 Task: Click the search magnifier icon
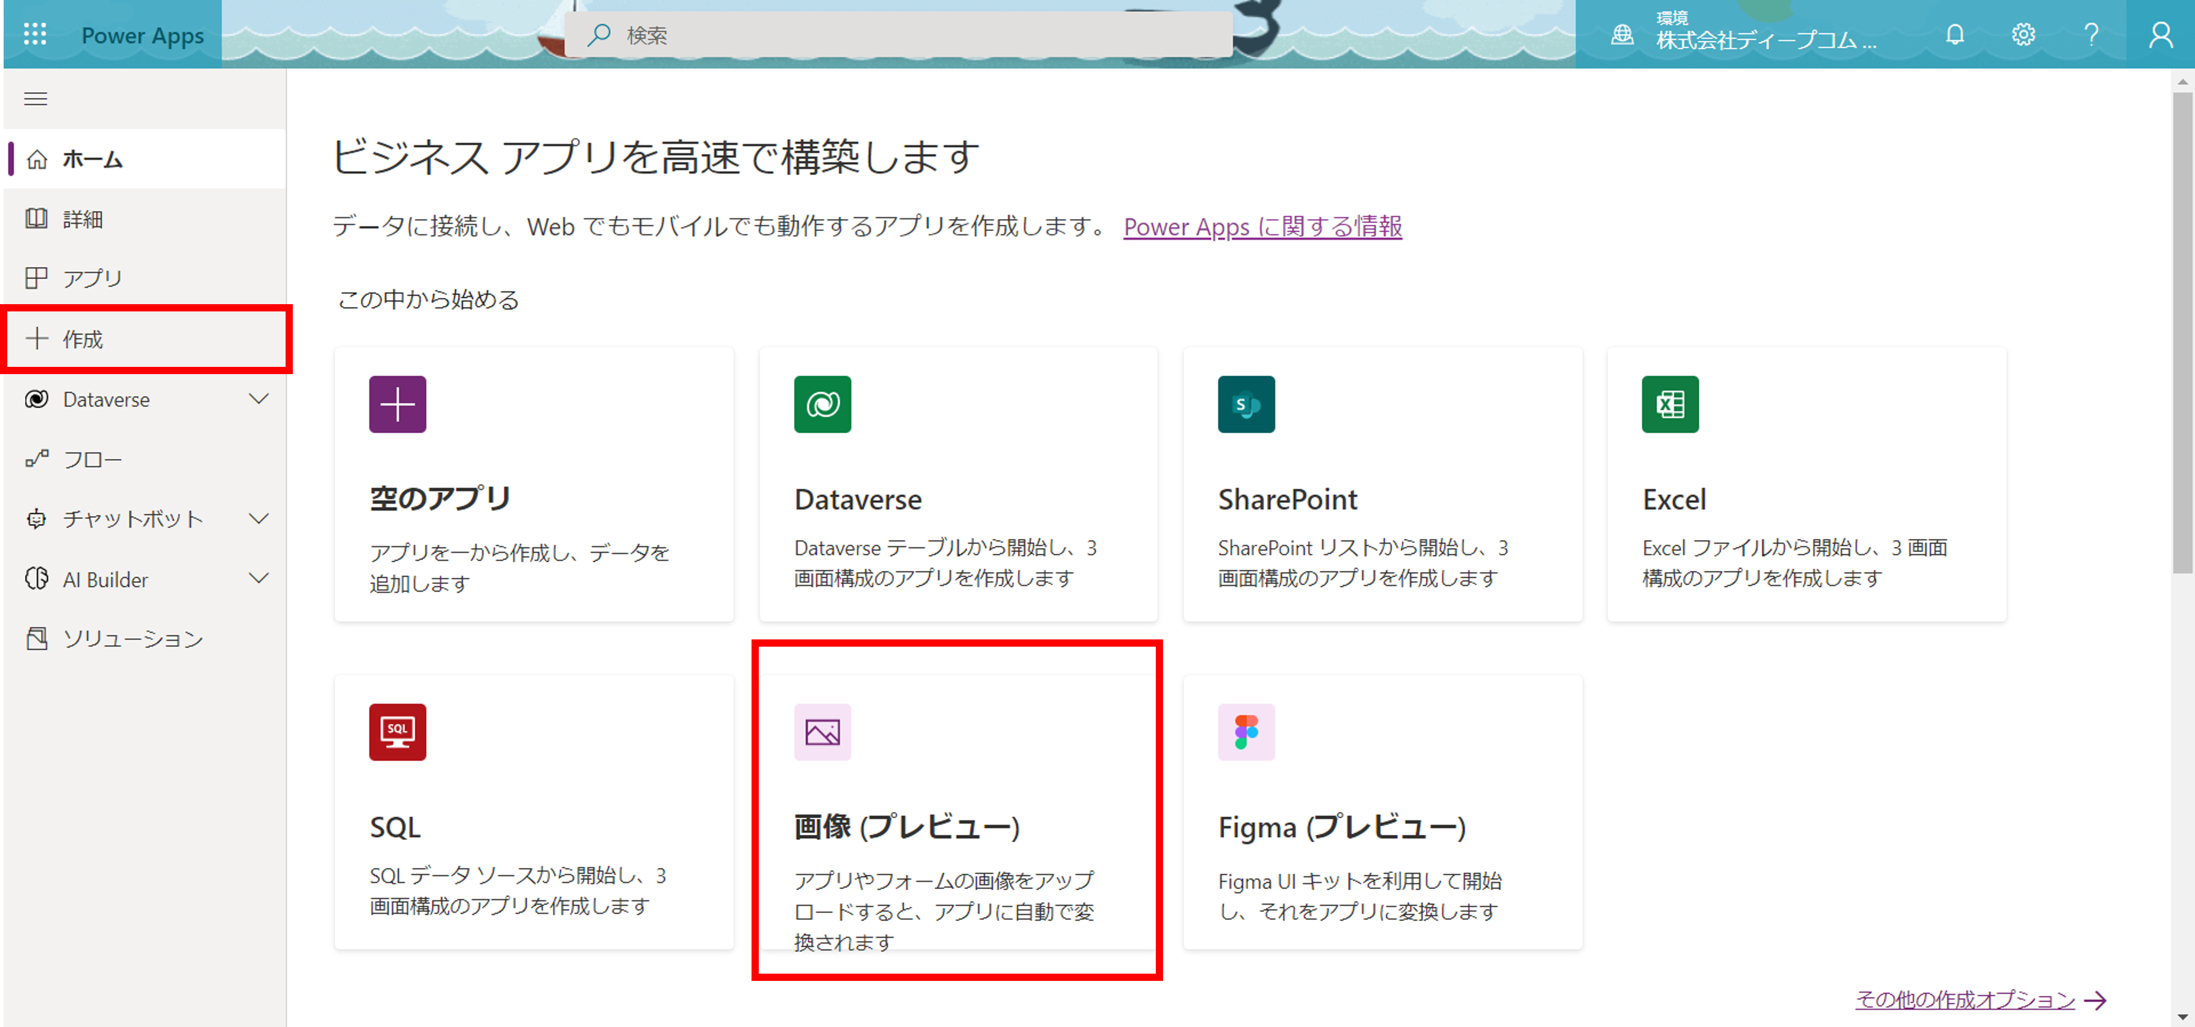point(599,35)
